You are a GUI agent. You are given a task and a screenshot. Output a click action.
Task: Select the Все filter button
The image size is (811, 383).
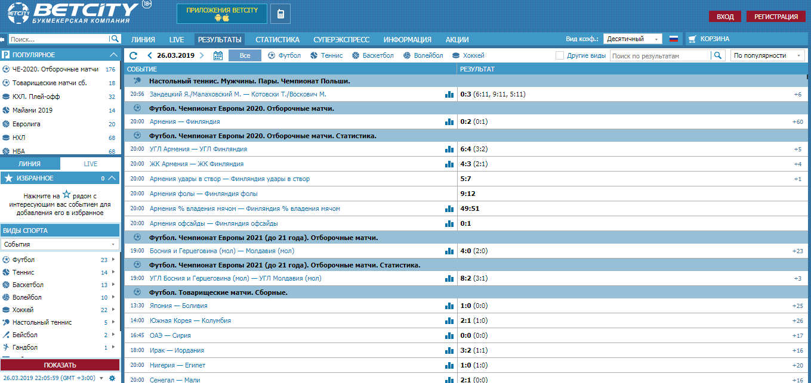click(245, 55)
